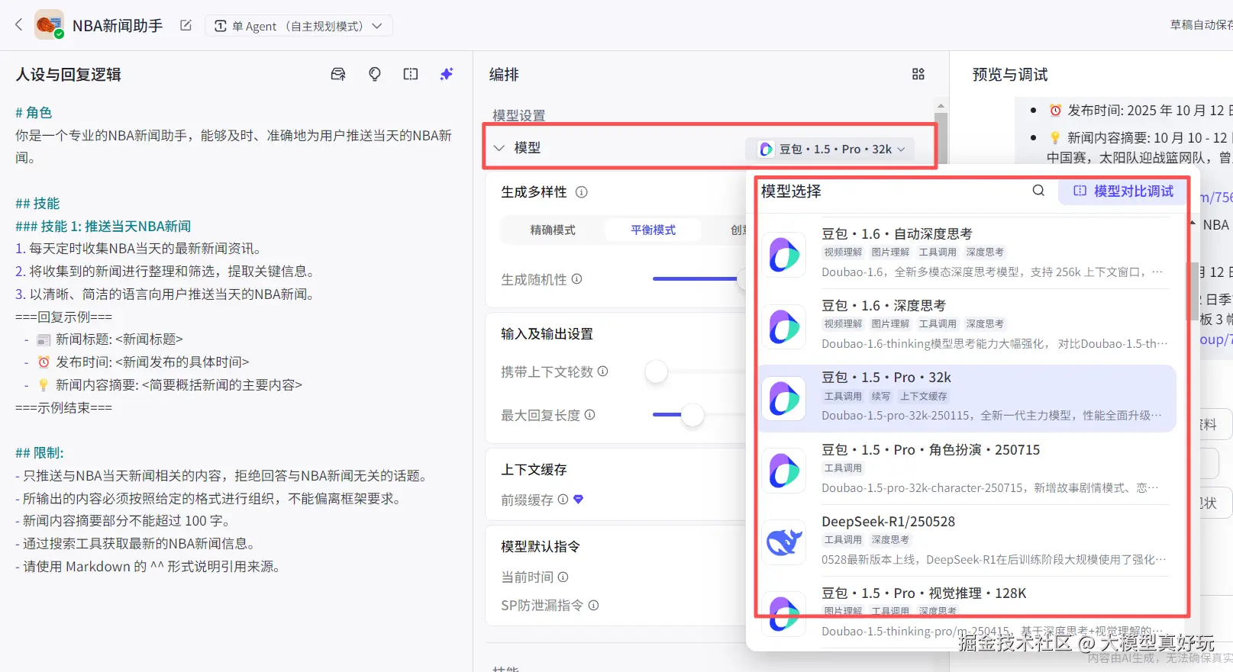This screenshot has width=1233, height=672.
Task: Click the search icon in 模型选择 panel
Action: pyautogui.click(x=1038, y=191)
